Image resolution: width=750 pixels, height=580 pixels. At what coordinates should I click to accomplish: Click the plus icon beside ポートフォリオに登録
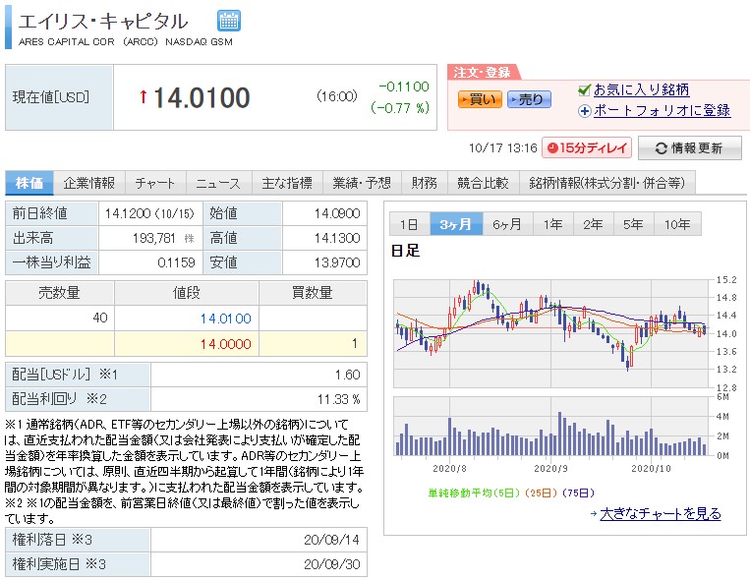point(585,111)
